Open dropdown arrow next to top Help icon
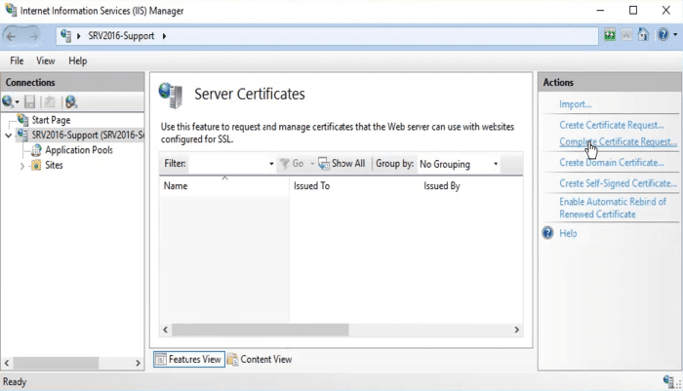683x391 pixels. click(675, 34)
